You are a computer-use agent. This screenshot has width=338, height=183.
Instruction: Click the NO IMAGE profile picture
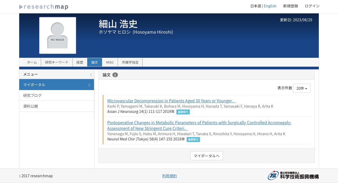[x=58, y=35]
